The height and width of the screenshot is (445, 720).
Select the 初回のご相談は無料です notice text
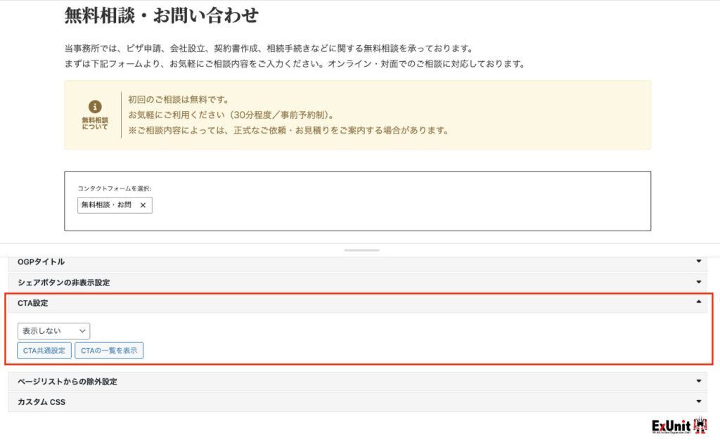pyautogui.click(x=178, y=99)
